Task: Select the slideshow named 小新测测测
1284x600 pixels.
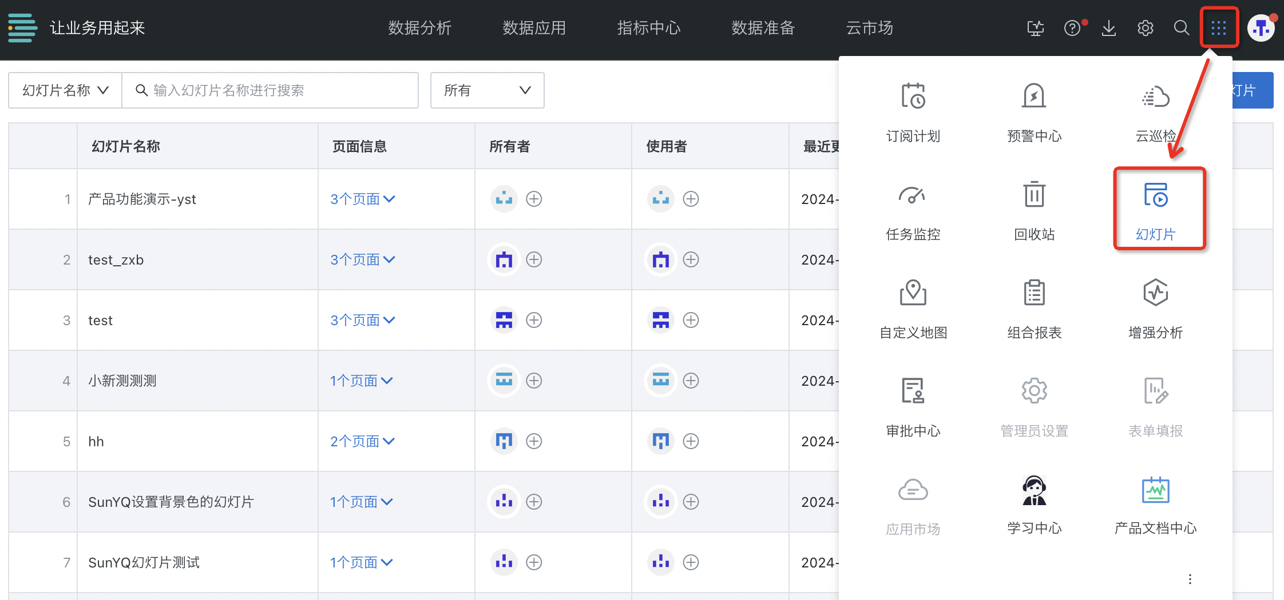Action: coord(122,381)
